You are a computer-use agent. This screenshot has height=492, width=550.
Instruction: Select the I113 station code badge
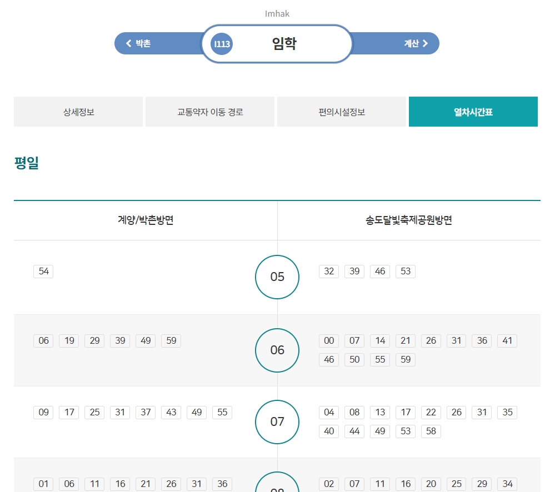[x=221, y=43]
